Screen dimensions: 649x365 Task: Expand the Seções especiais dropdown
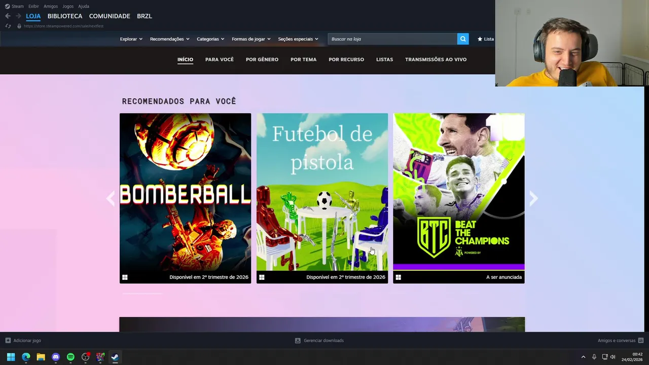[x=298, y=39]
